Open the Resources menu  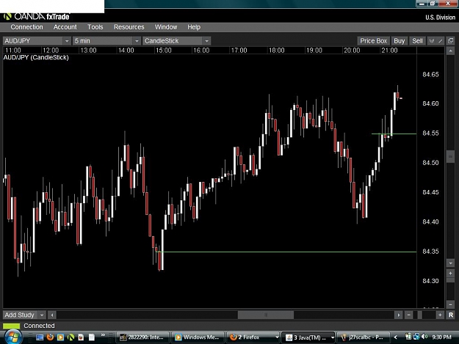pos(129,27)
